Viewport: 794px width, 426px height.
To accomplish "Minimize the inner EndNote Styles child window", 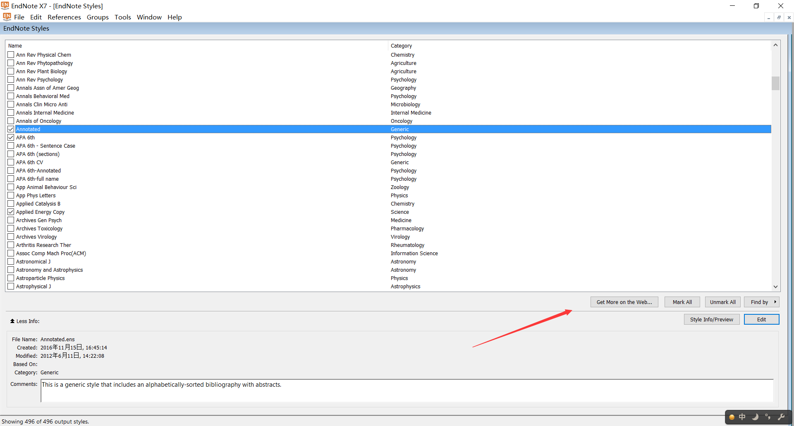I will (x=769, y=17).
